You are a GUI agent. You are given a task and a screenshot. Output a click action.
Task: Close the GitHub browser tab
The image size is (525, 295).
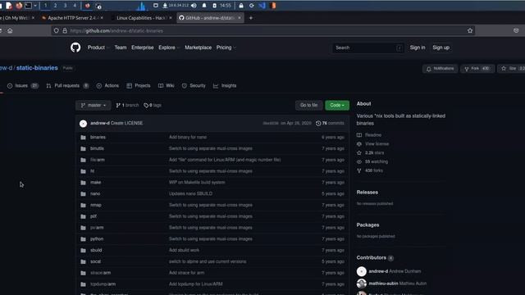[240, 18]
